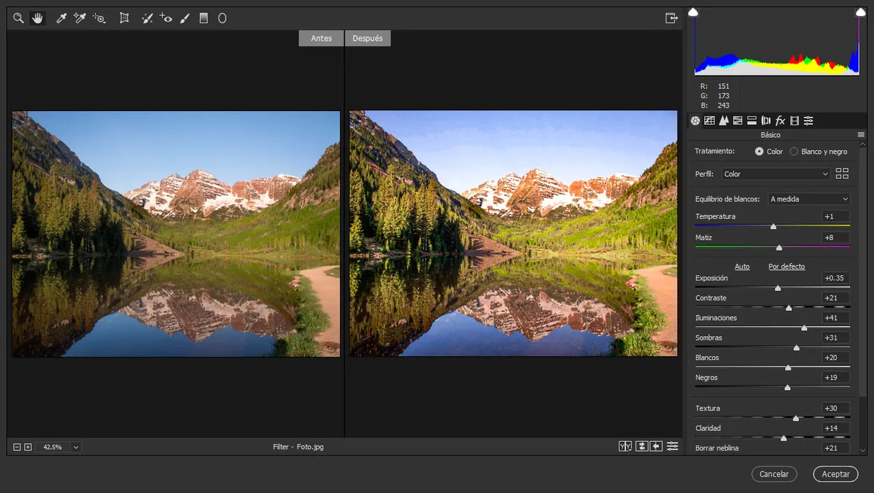Screen dimensions: 874x493
Task: Adjust the Exposición slider handle
Action: pyautogui.click(x=778, y=288)
